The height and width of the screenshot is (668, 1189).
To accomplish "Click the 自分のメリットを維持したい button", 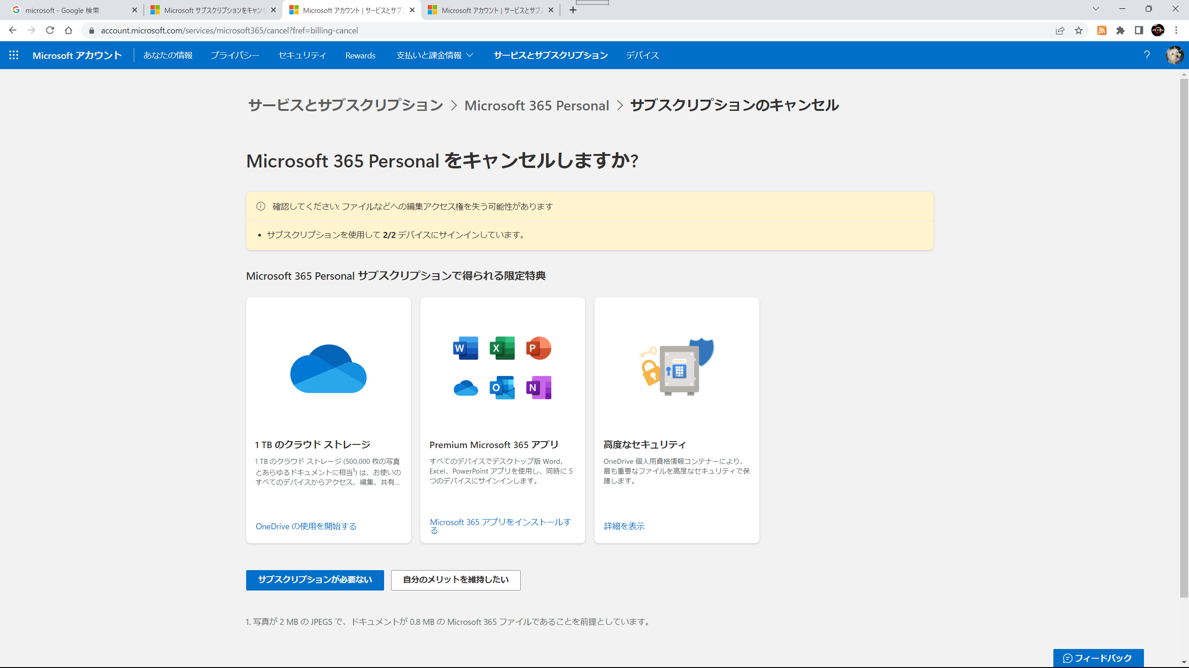I will point(456,580).
